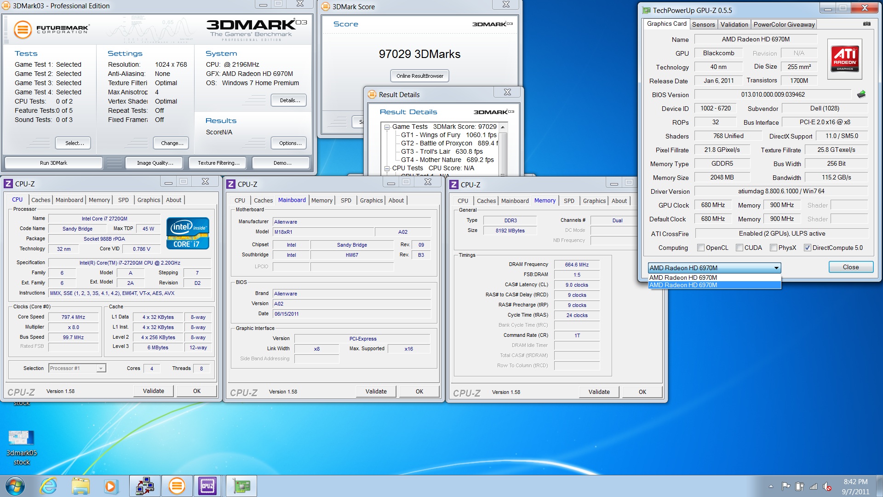This screenshot has width=883, height=497.
Task: Toggle the PhysX checkbox in GPU-Z
Action: tap(774, 248)
